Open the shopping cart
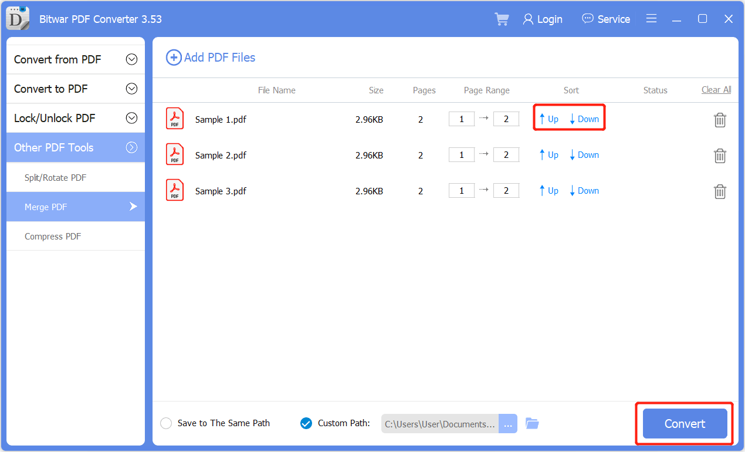 point(502,19)
